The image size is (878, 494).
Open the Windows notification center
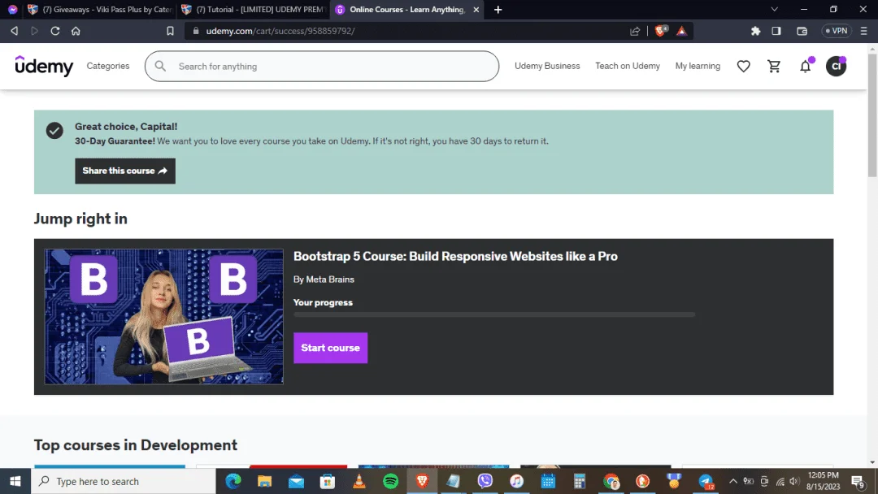858,481
